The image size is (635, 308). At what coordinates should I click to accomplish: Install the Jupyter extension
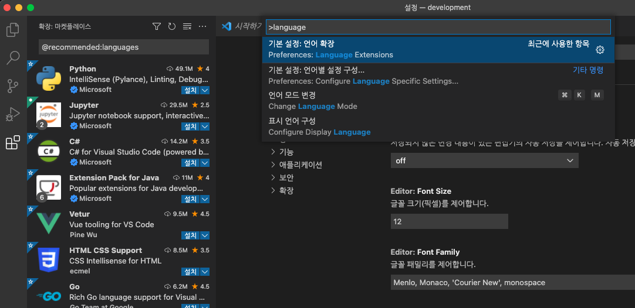[190, 126]
